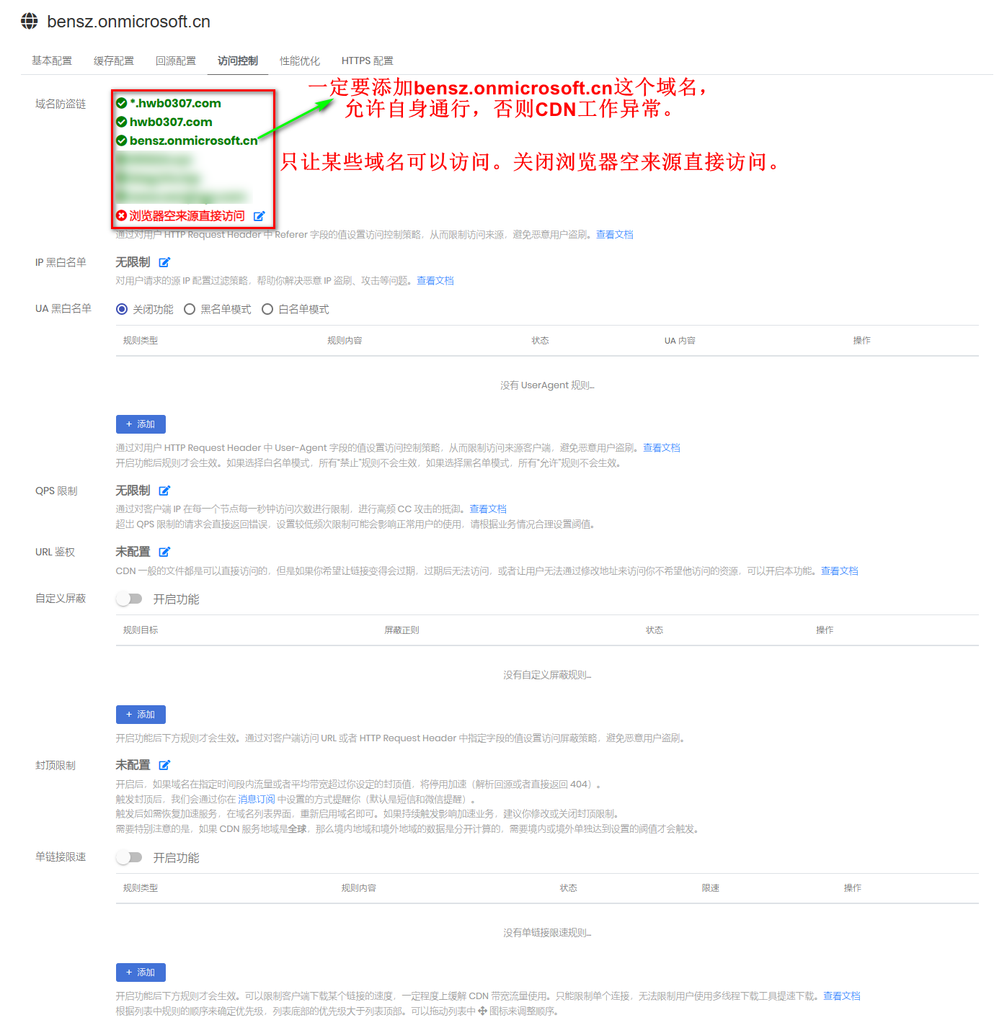
Task: Edit the IP 黑白名单 settings via pencil icon
Action: (x=164, y=262)
